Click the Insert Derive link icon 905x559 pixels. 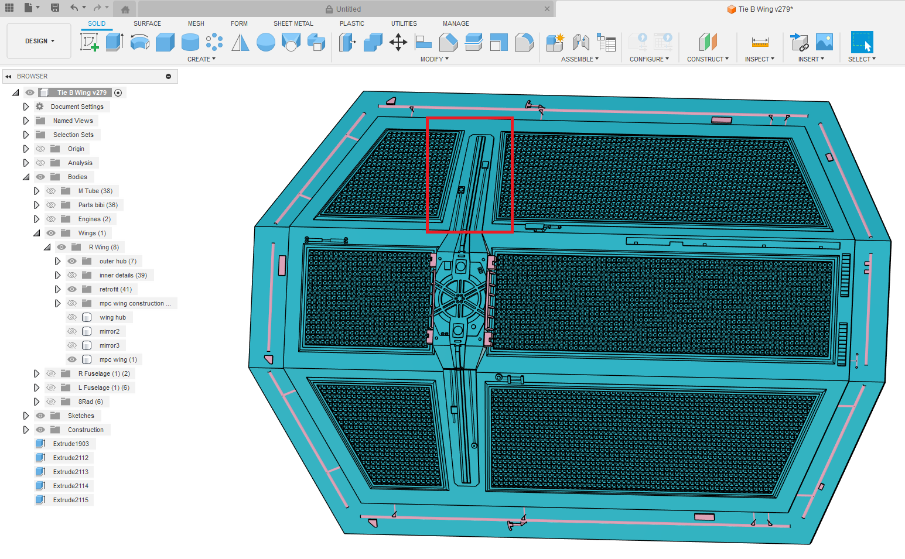799,42
